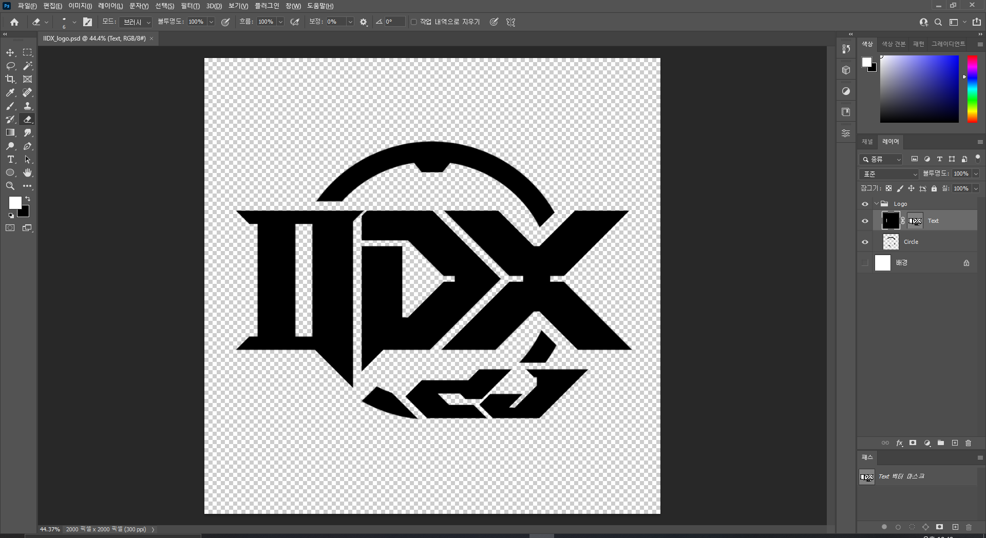Open the Edit Toolbar three-dots menu
The image size is (986, 538).
tap(28, 186)
